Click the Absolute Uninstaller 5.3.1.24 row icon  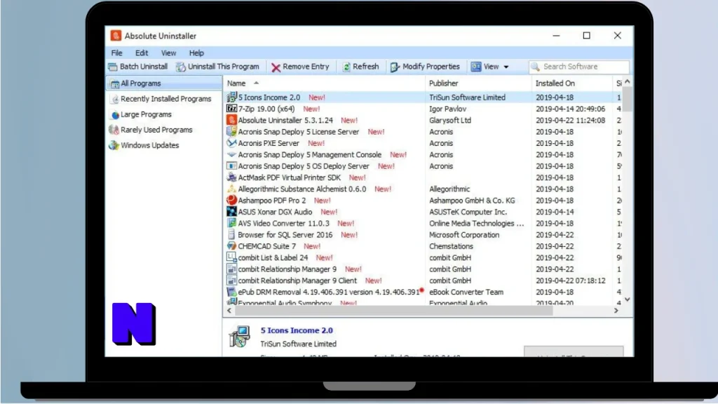coord(231,120)
